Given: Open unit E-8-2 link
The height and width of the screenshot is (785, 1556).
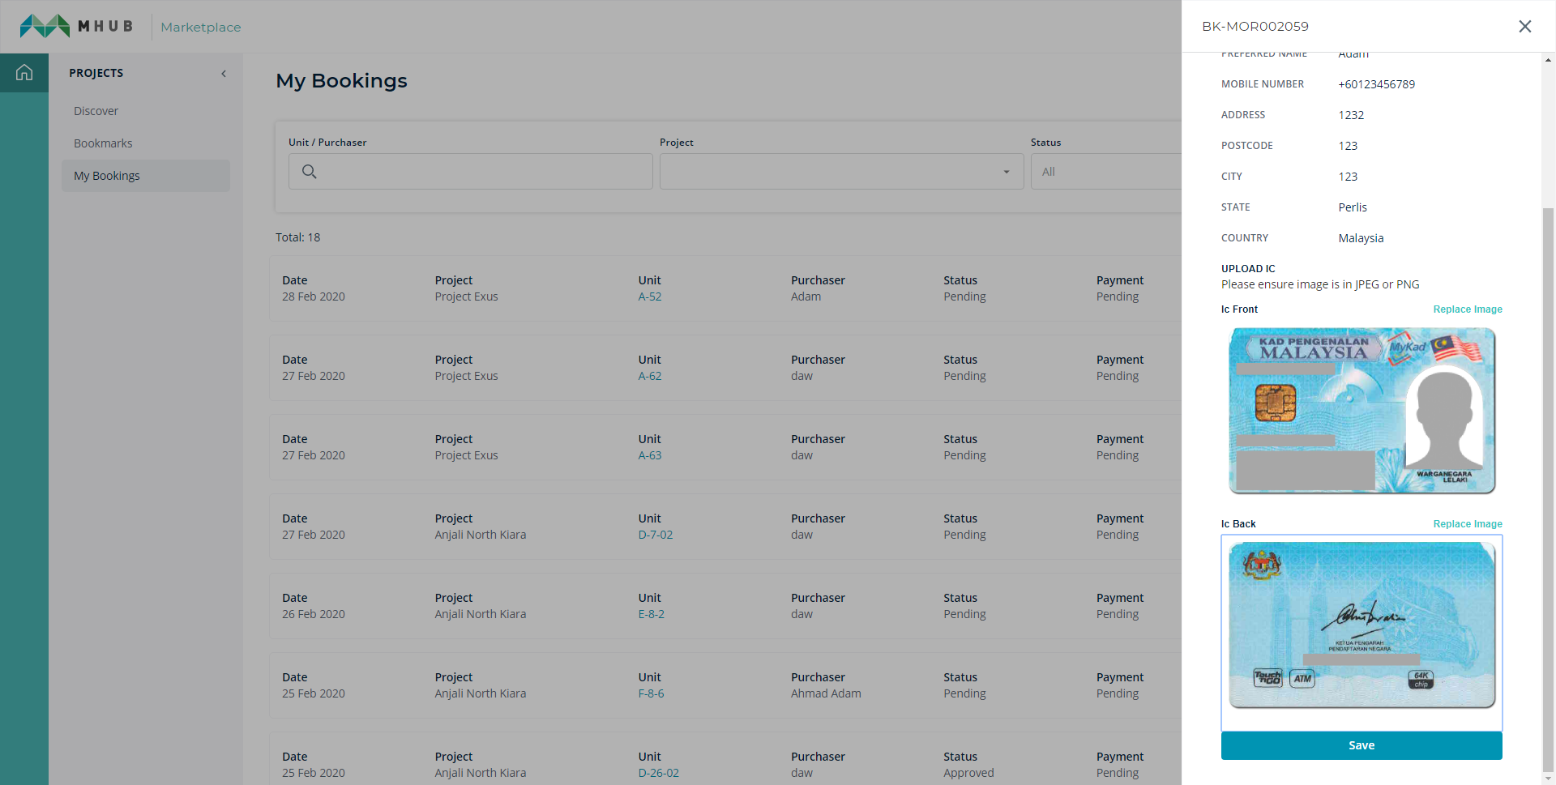Looking at the screenshot, I should 651,614.
